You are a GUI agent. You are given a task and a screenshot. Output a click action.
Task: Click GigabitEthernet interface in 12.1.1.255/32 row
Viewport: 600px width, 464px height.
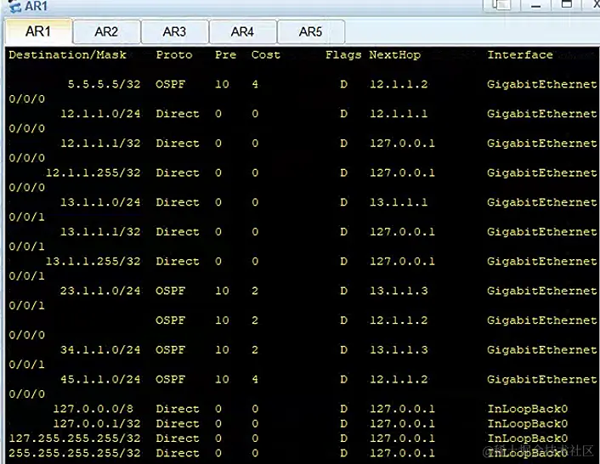point(541,173)
